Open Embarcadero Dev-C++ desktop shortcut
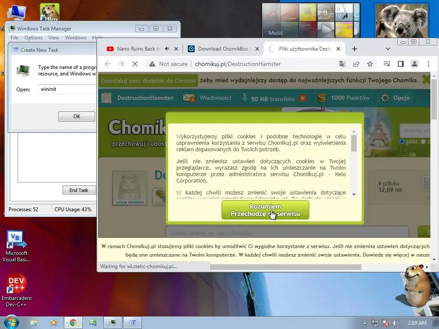This screenshot has height=329, width=439. click(17, 290)
